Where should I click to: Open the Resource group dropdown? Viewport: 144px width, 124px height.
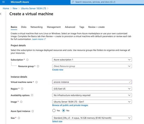pos(92,66)
